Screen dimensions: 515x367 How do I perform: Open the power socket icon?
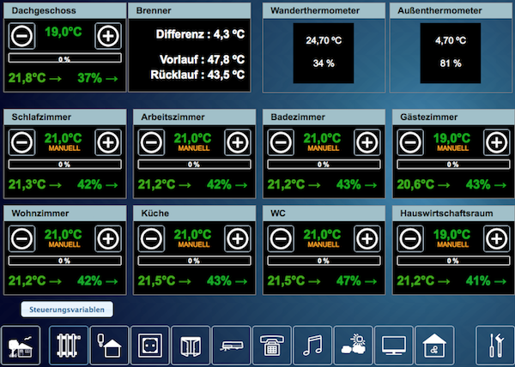click(x=150, y=346)
